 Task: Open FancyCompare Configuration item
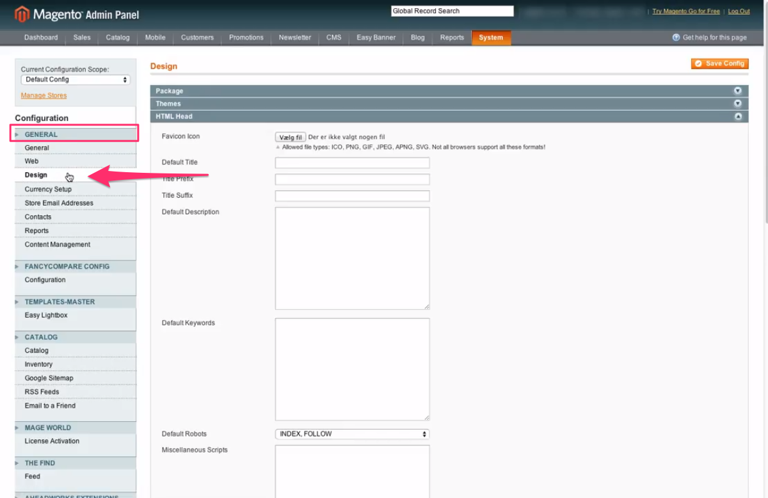coord(76,280)
